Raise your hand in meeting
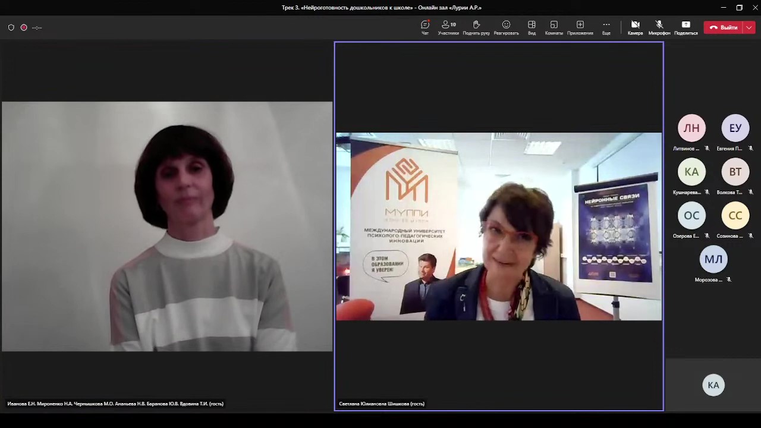 (x=476, y=27)
